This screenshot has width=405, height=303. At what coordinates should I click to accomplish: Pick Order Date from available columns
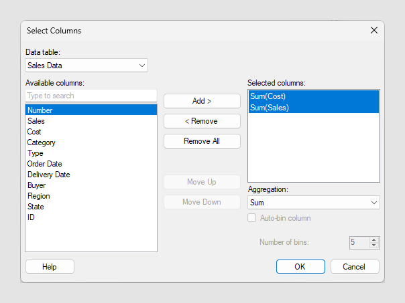pos(45,164)
